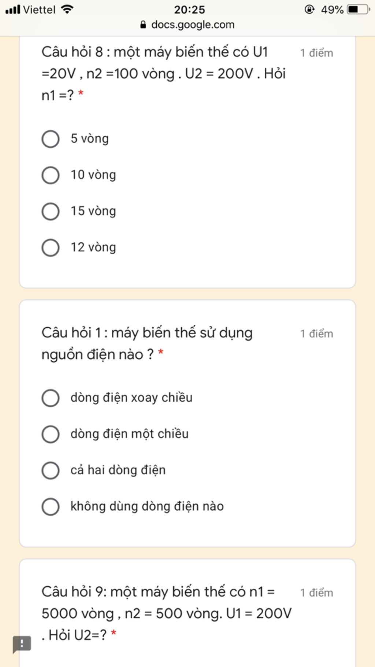This screenshot has height=667, width=375.
Task: Choose "dòng điện xoay chiều" answer
Action: pyautogui.click(x=51, y=398)
